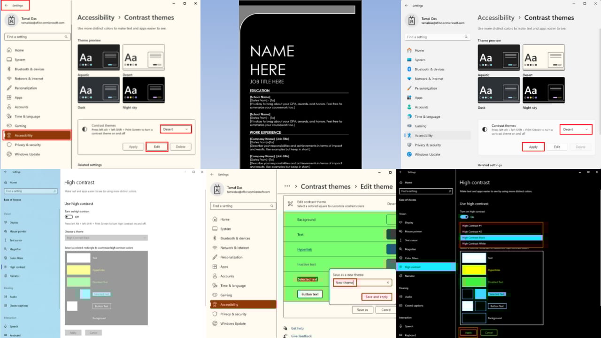Click Save and apply in the Edit theme window
The image size is (601, 338).
point(377,297)
